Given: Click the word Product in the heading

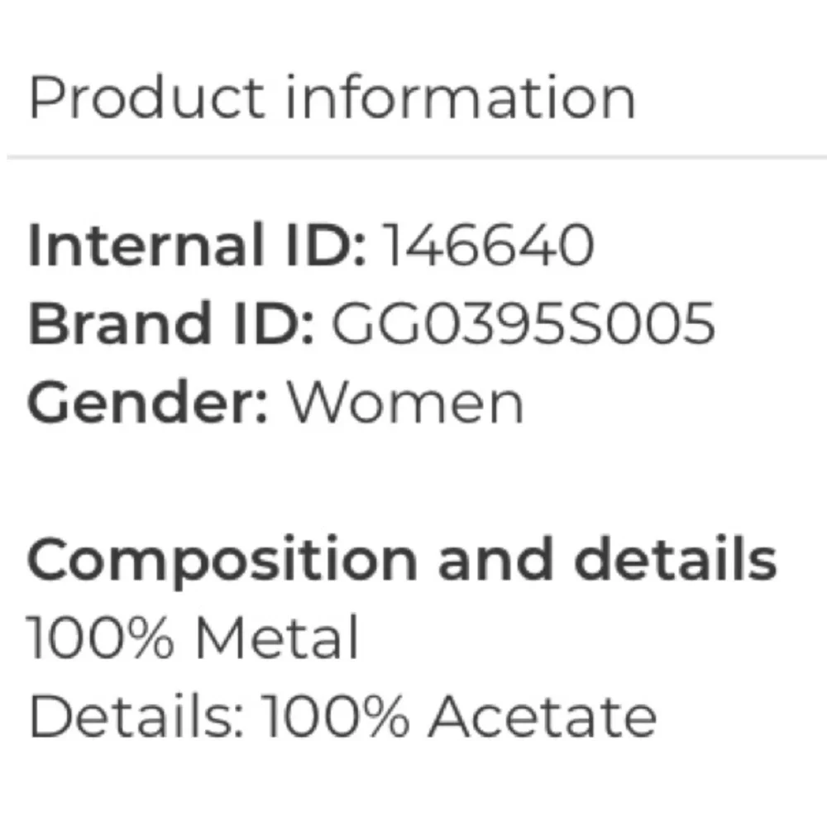Looking at the screenshot, I should click(x=146, y=98).
